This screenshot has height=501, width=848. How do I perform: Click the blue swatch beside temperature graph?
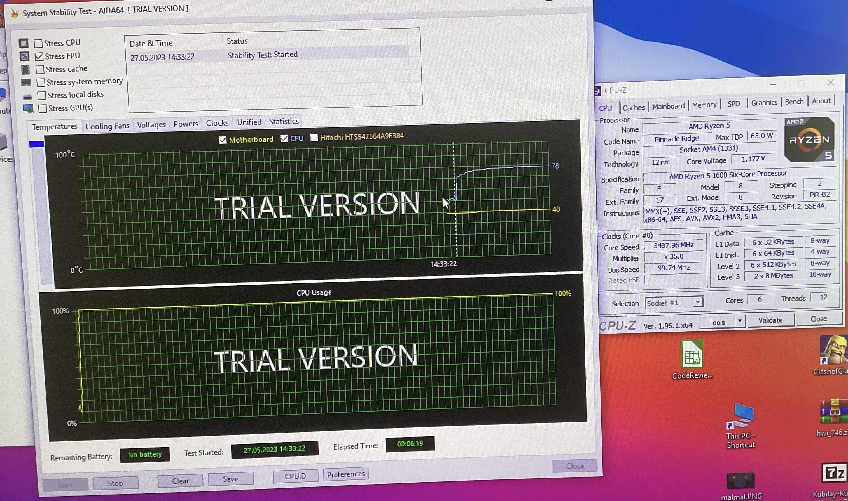click(36, 145)
